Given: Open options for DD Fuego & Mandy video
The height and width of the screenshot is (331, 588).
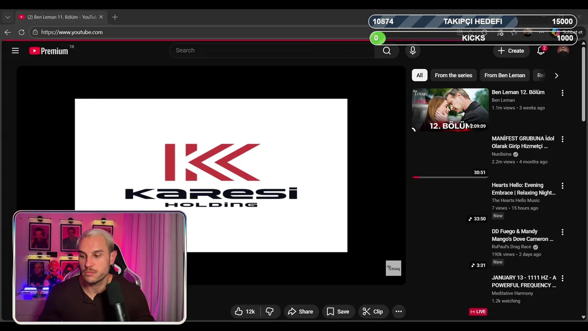Looking at the screenshot, I should 562,232.
